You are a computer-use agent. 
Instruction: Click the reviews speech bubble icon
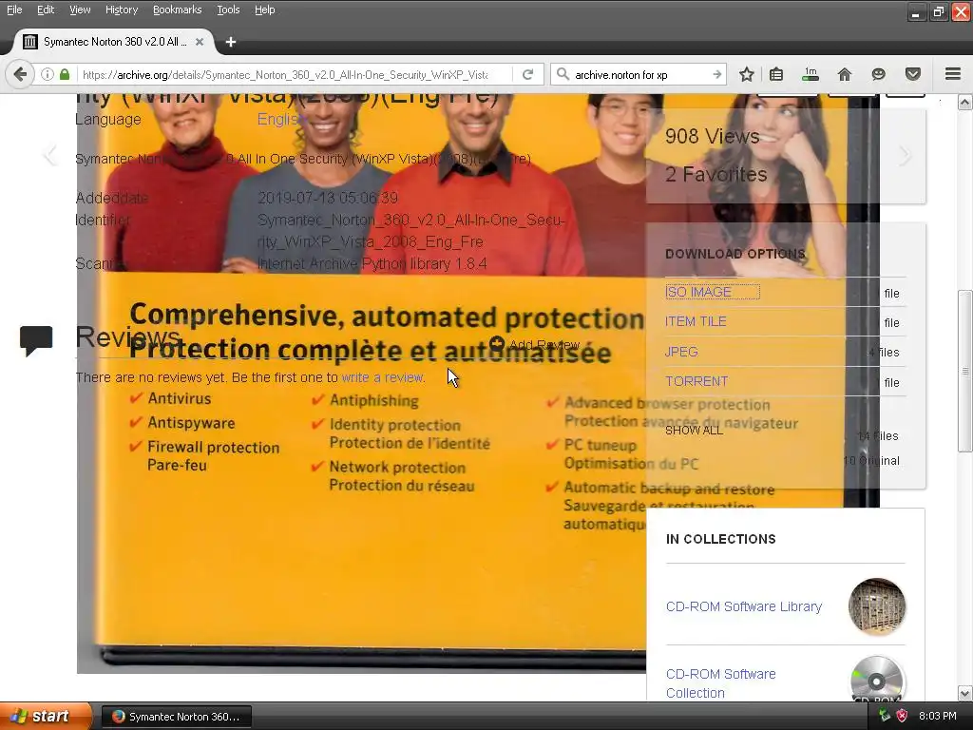point(36,340)
